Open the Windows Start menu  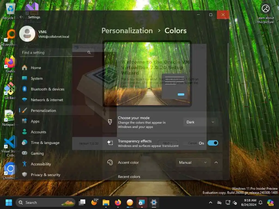(9, 202)
